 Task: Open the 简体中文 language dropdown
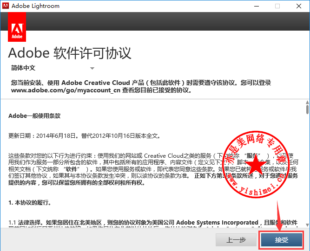tap(53, 68)
